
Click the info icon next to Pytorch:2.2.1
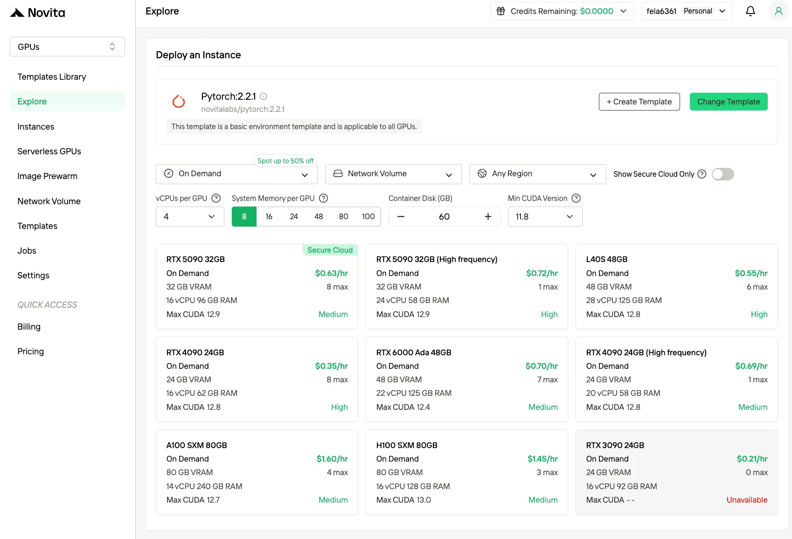point(264,97)
